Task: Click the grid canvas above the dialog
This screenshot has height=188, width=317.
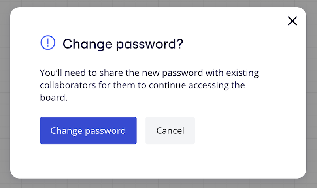Action: [158, 3]
